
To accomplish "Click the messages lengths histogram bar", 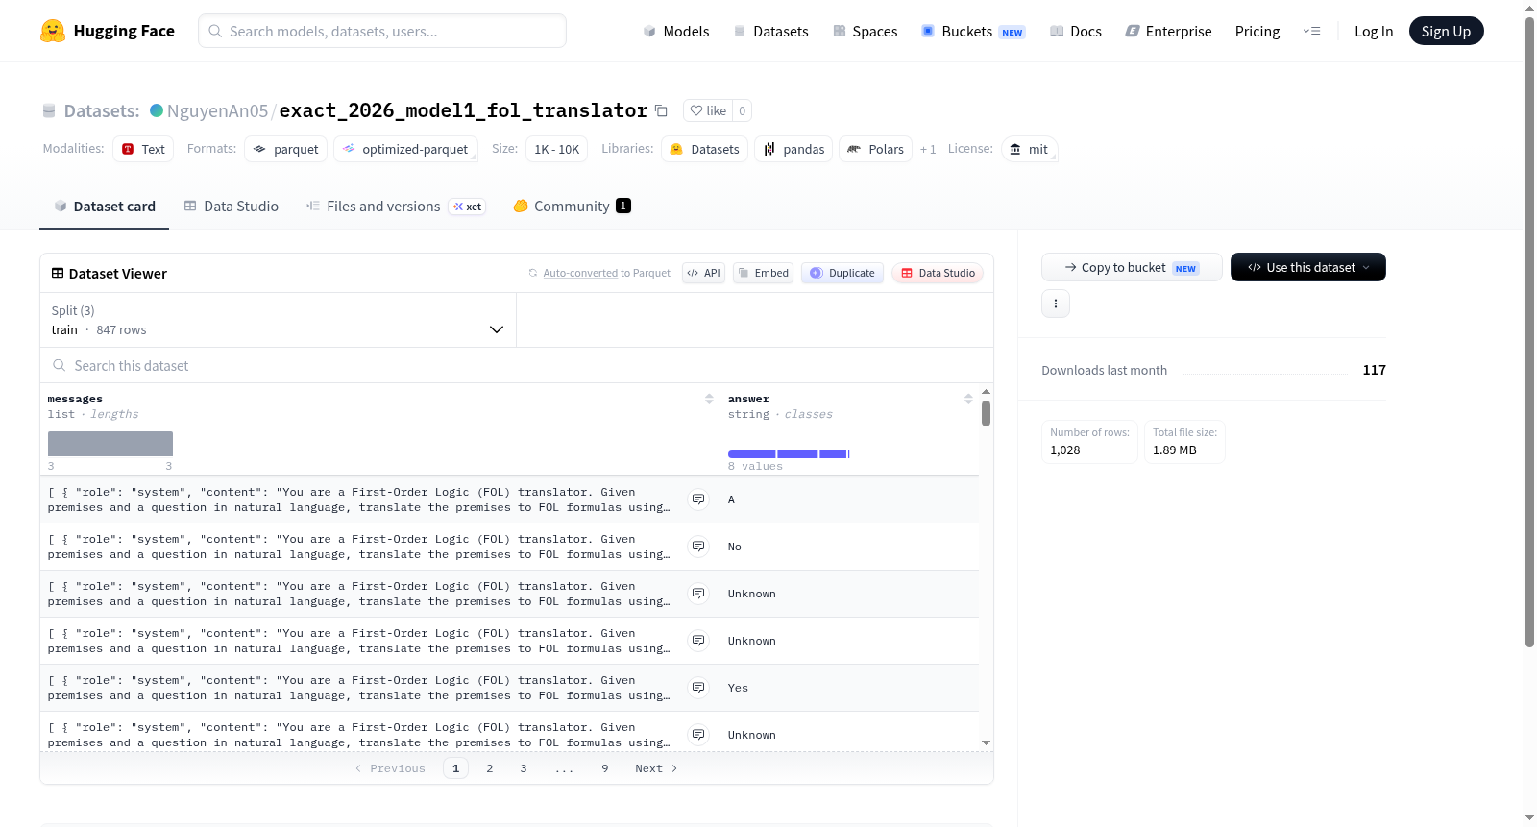I will [x=110, y=444].
